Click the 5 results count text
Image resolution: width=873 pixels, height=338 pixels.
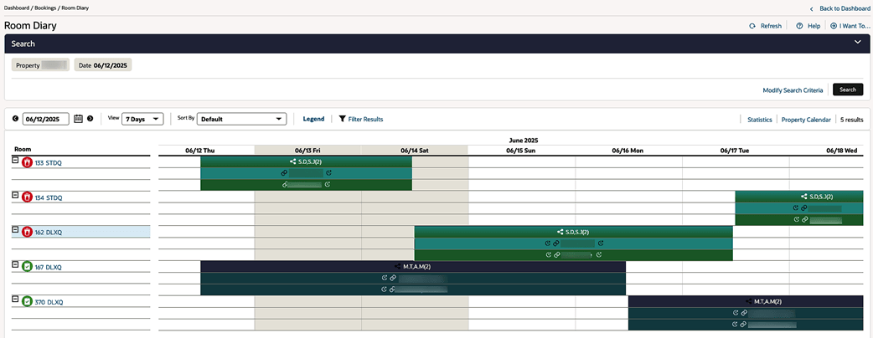[x=852, y=120]
